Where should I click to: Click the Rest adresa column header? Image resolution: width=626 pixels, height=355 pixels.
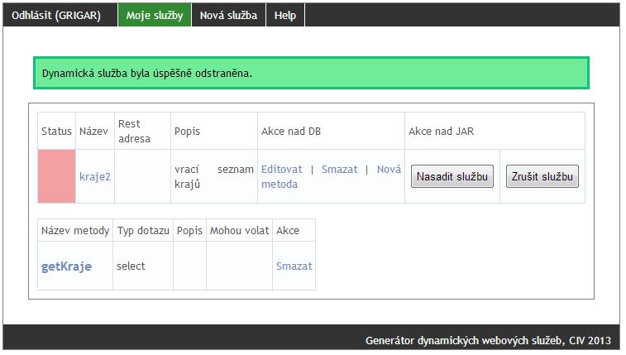pyautogui.click(x=142, y=131)
